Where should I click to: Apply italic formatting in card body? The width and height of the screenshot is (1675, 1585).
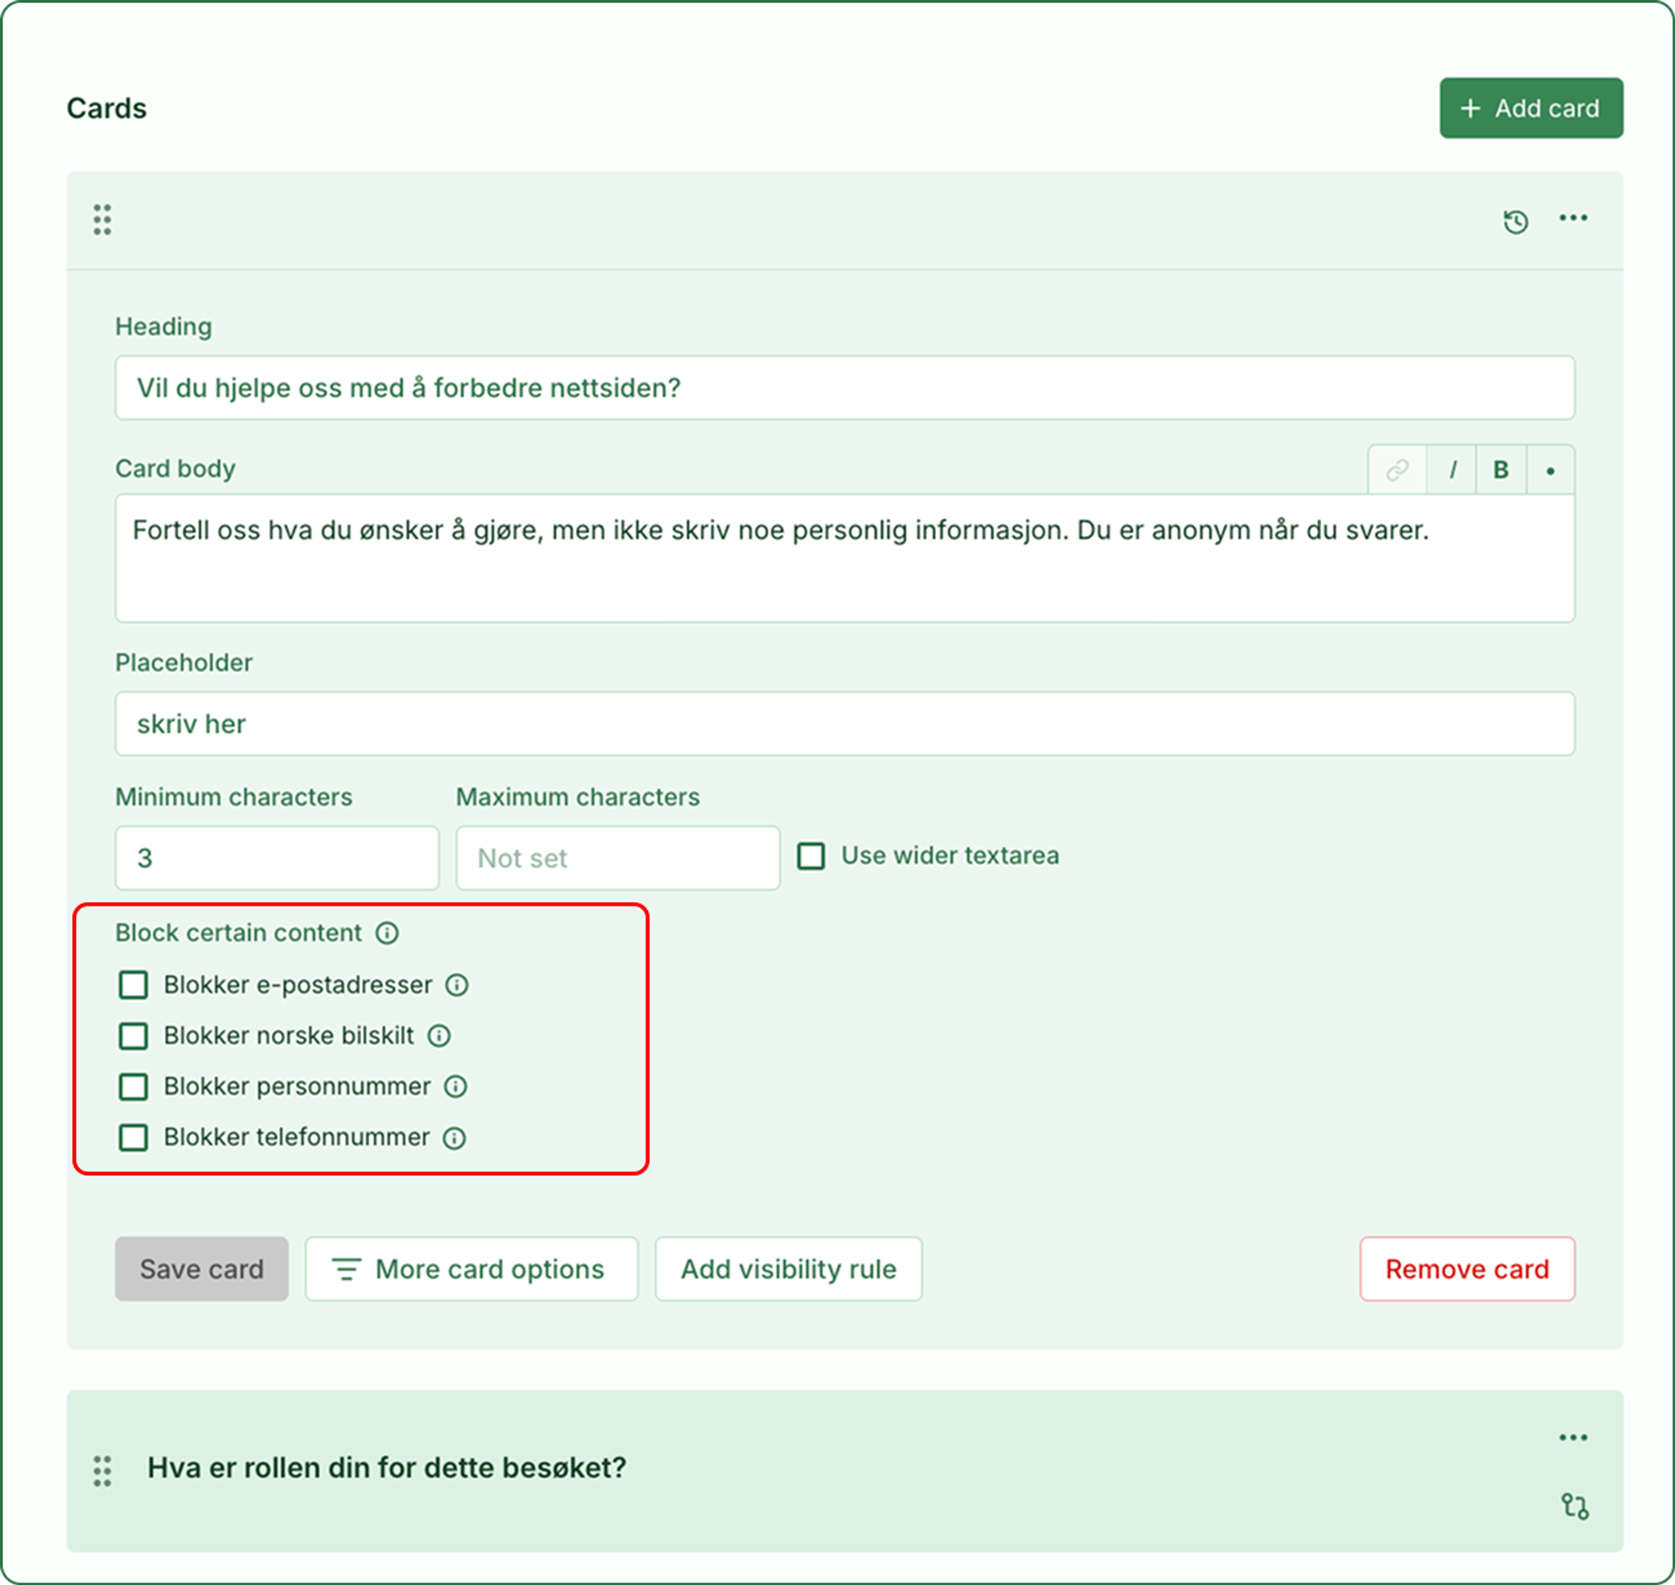[x=1452, y=470]
